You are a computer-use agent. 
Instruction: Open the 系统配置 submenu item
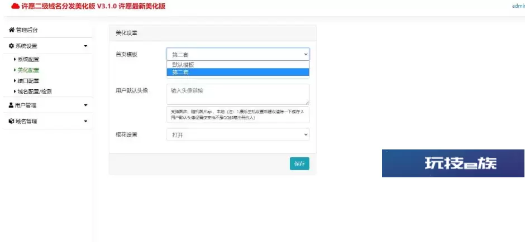tap(28, 60)
